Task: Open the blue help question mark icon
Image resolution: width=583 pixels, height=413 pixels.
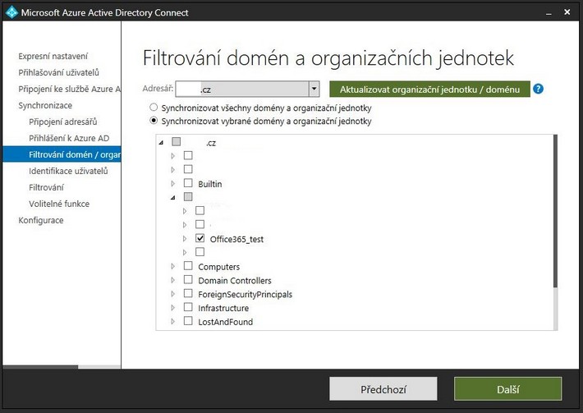Action: pos(538,89)
